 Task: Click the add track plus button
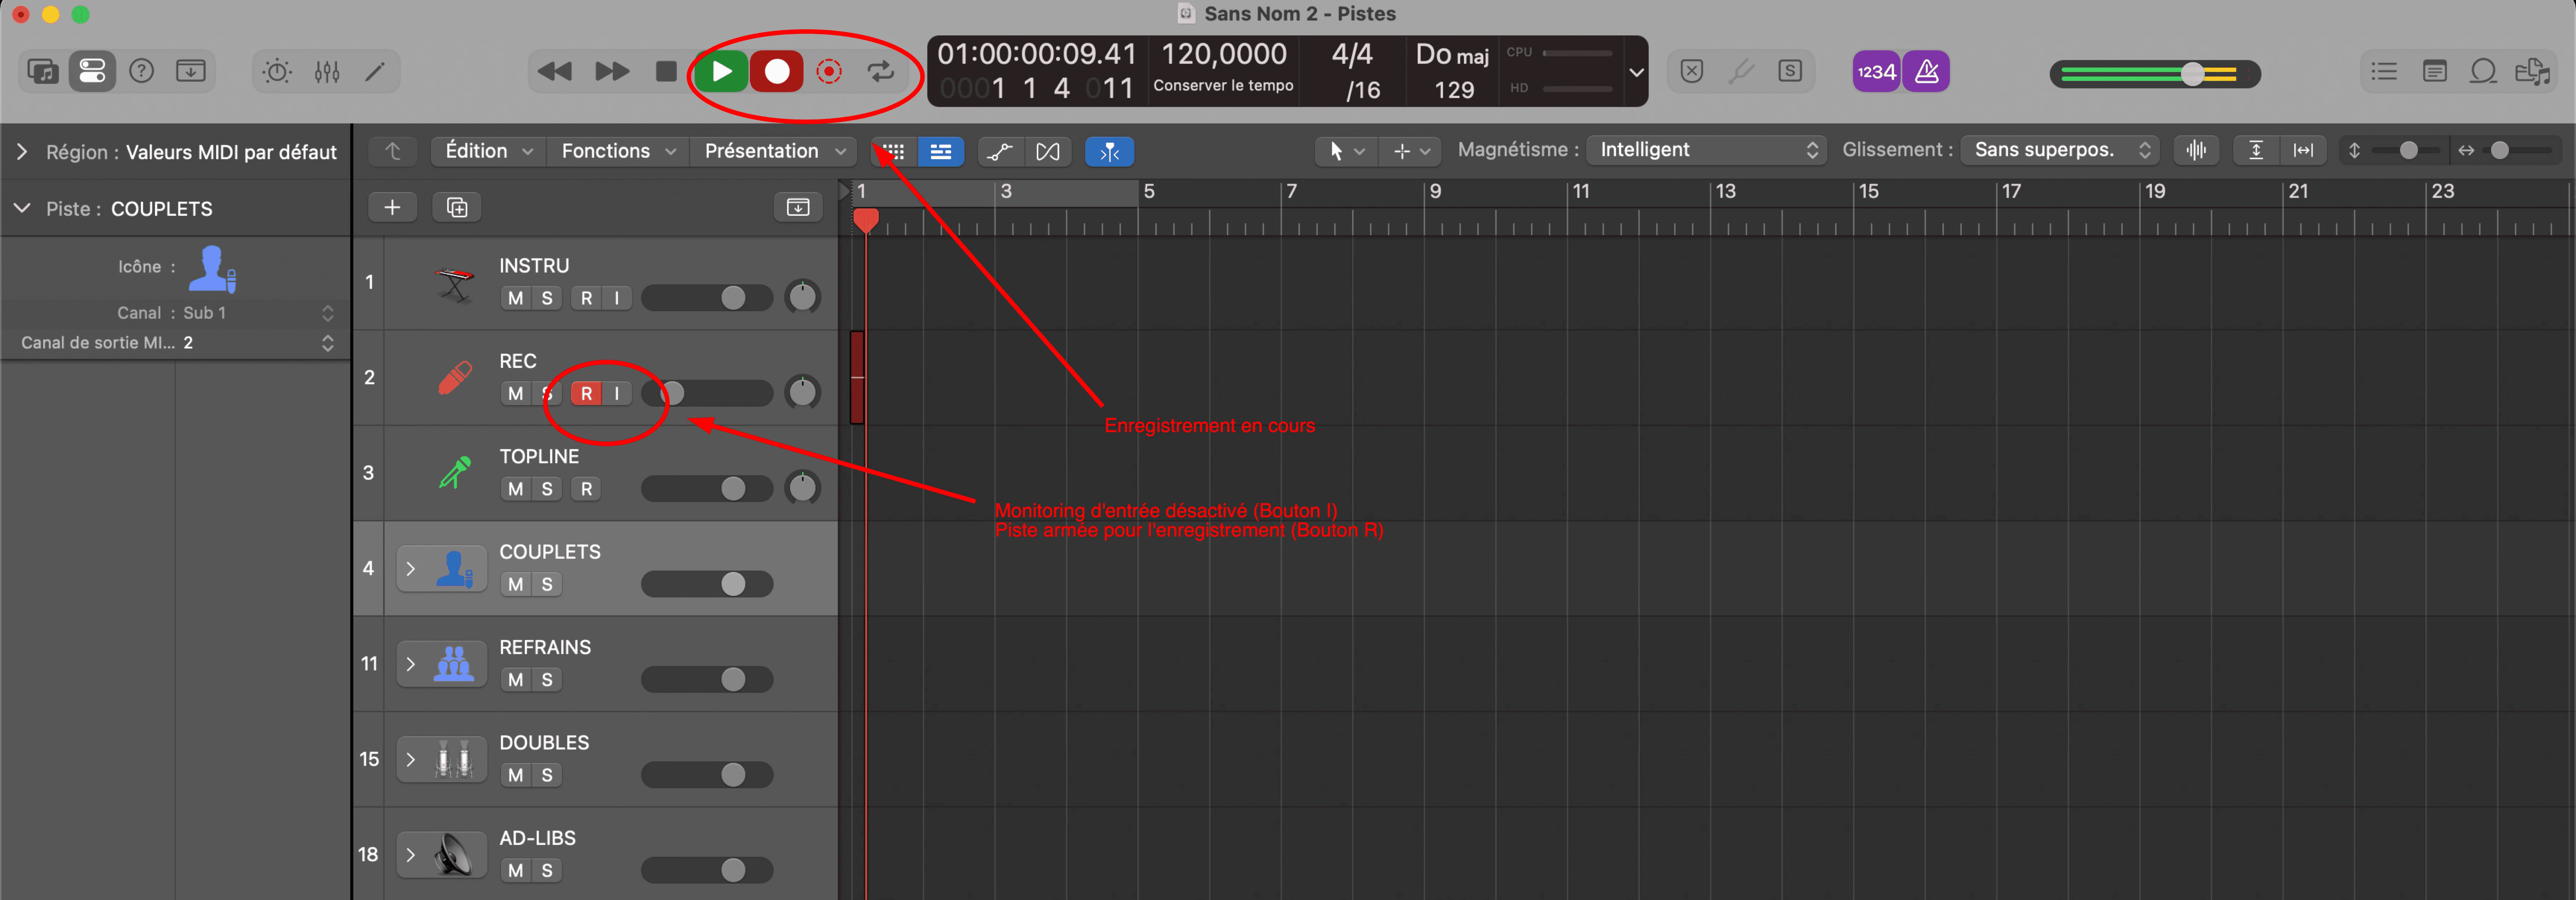[392, 207]
